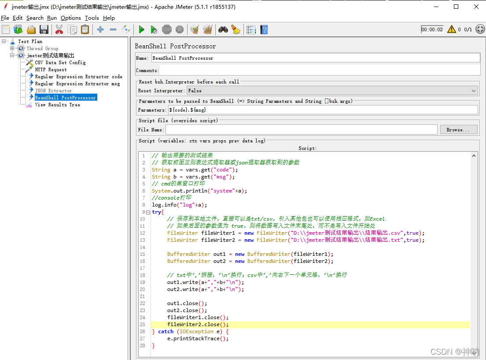The image size is (486, 360).
Task: Click the Browse... button
Action: click(x=458, y=130)
